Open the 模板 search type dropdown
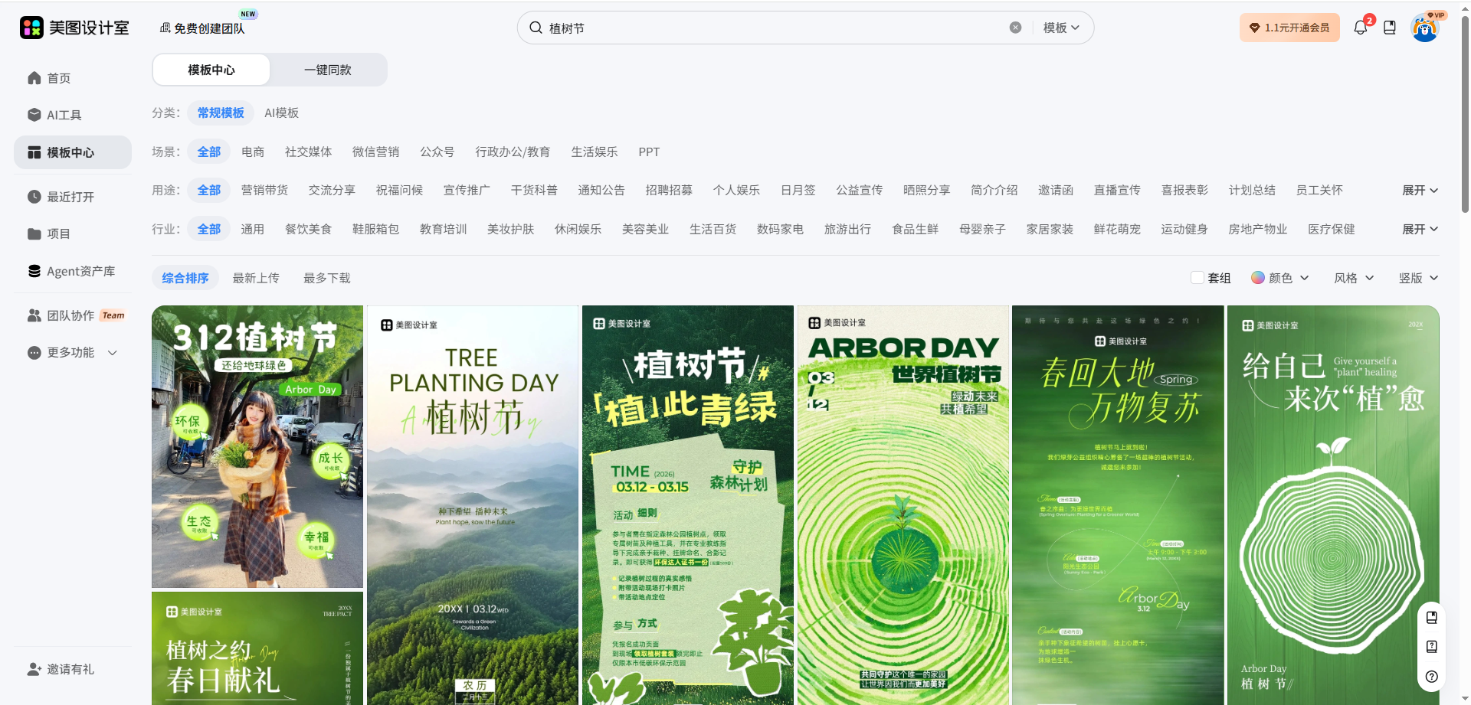 pos(1061,28)
